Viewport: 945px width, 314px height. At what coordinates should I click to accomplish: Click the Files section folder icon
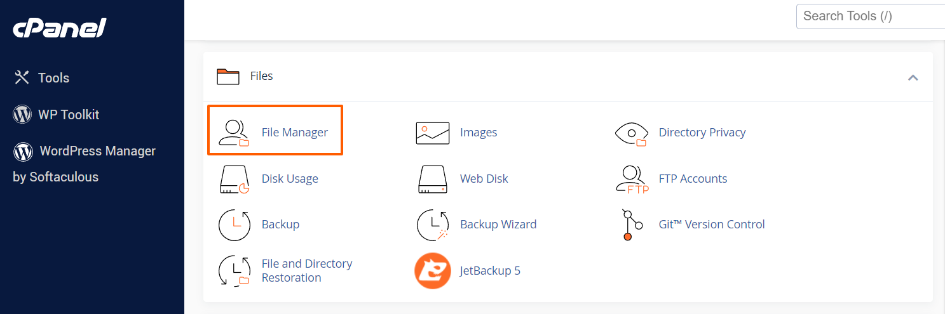pyautogui.click(x=228, y=76)
